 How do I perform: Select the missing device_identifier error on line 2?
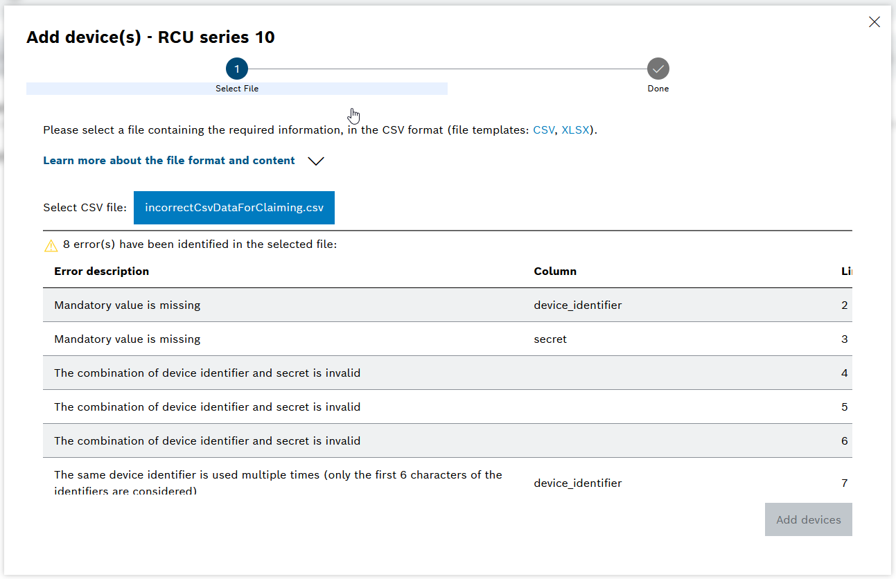(x=128, y=305)
